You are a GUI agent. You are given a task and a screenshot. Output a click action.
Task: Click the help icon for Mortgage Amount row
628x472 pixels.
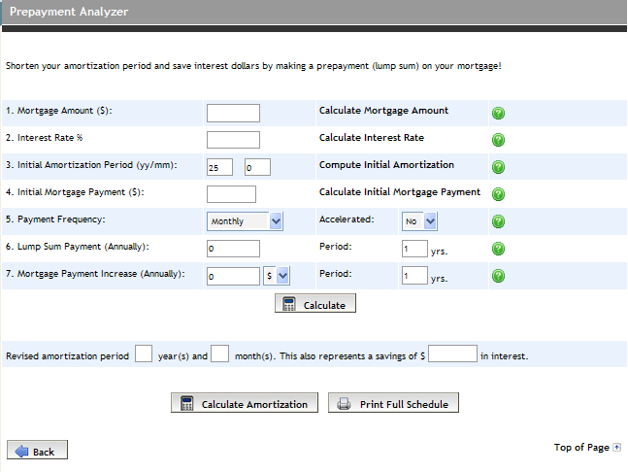(498, 113)
